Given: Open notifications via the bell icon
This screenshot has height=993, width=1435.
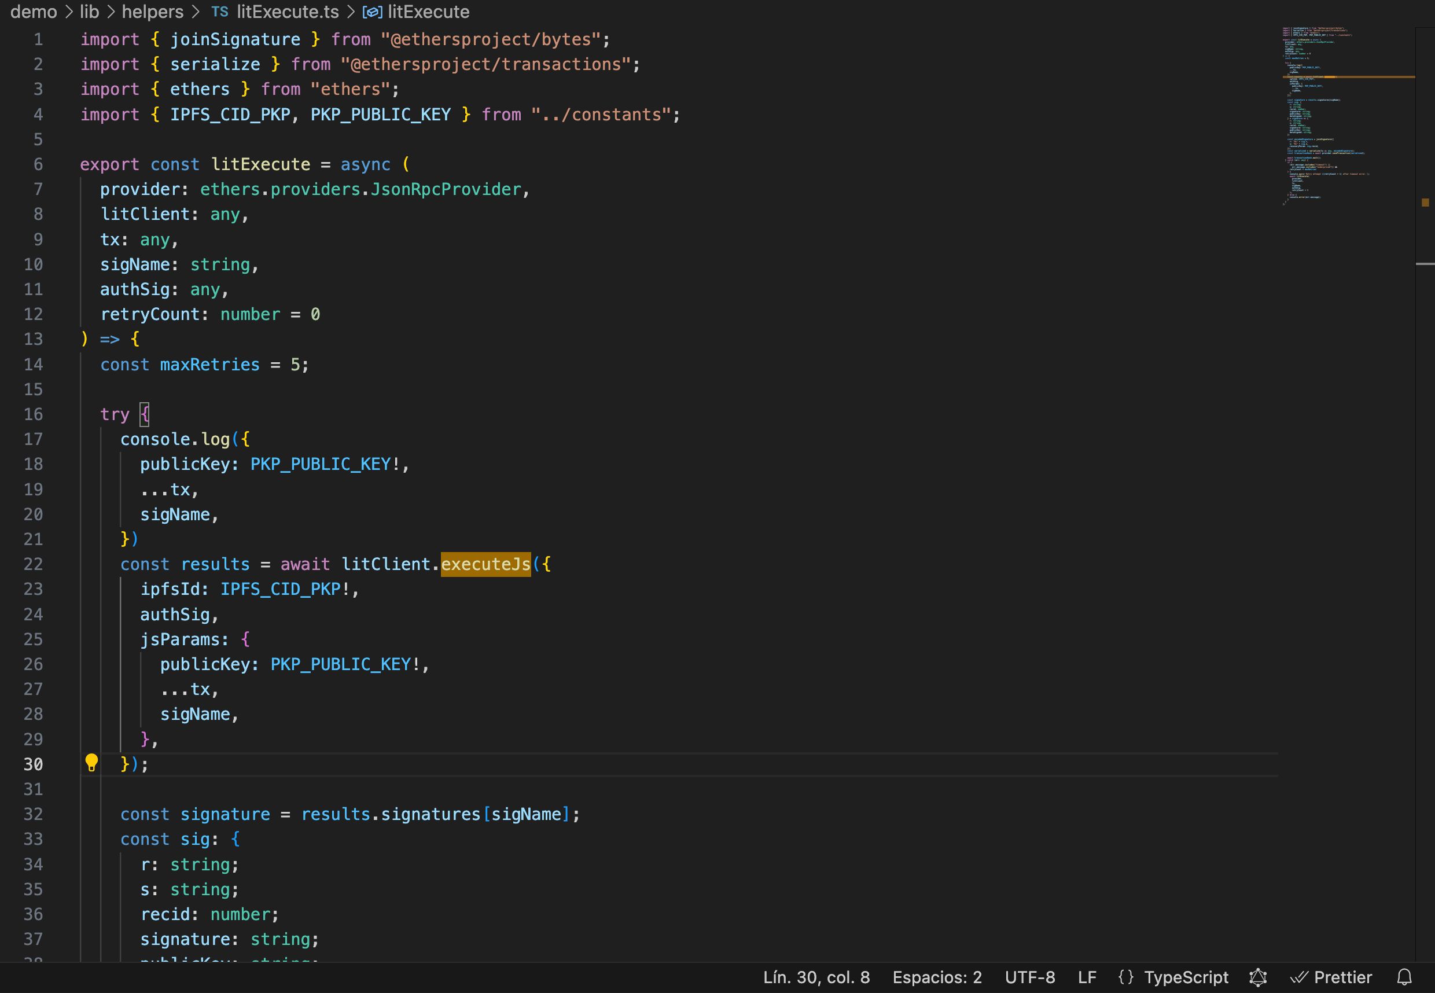Looking at the screenshot, I should 1404,977.
